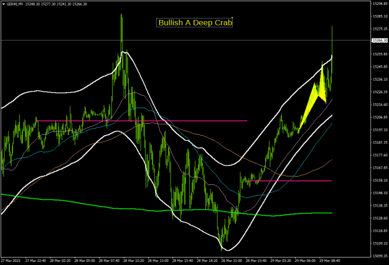The image size is (389, 265).
Task: Click the 15255.85 price scale label
Action: click(380, 54)
